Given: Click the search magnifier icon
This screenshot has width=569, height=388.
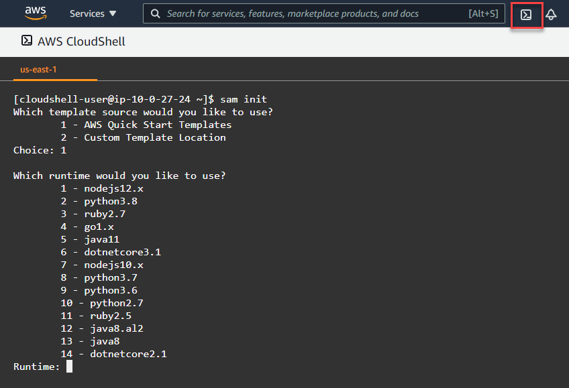Looking at the screenshot, I should pyautogui.click(x=155, y=13).
